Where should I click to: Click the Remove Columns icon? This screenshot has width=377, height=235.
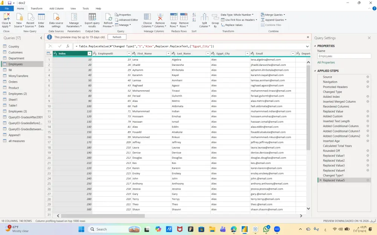pyautogui.click(x=160, y=17)
